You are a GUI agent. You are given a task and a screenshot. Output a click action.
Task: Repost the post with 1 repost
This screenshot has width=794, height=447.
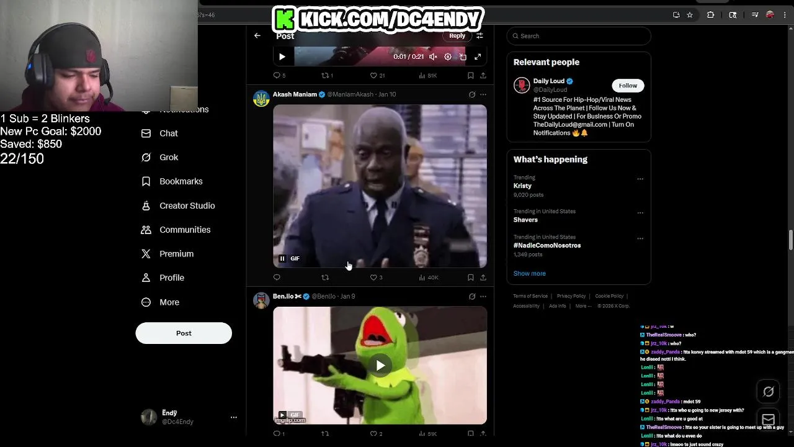(x=327, y=75)
